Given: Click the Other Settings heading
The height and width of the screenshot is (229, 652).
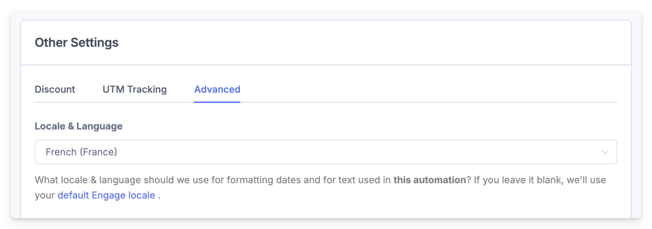Looking at the screenshot, I should tap(77, 43).
